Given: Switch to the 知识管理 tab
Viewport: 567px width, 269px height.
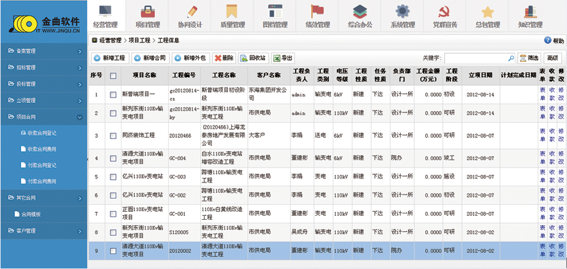Looking at the screenshot, I should coord(529,17).
